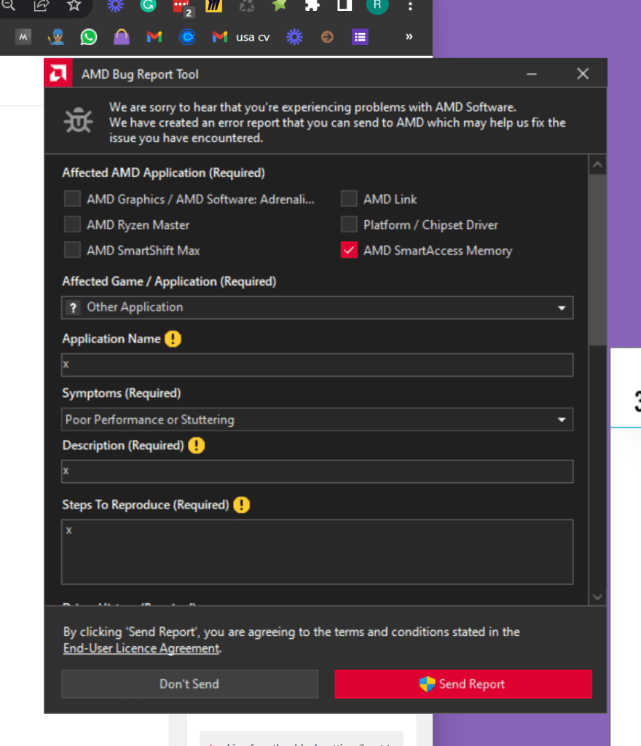
Task: Click the question mark icon beside Other Application
Action: pos(73,308)
